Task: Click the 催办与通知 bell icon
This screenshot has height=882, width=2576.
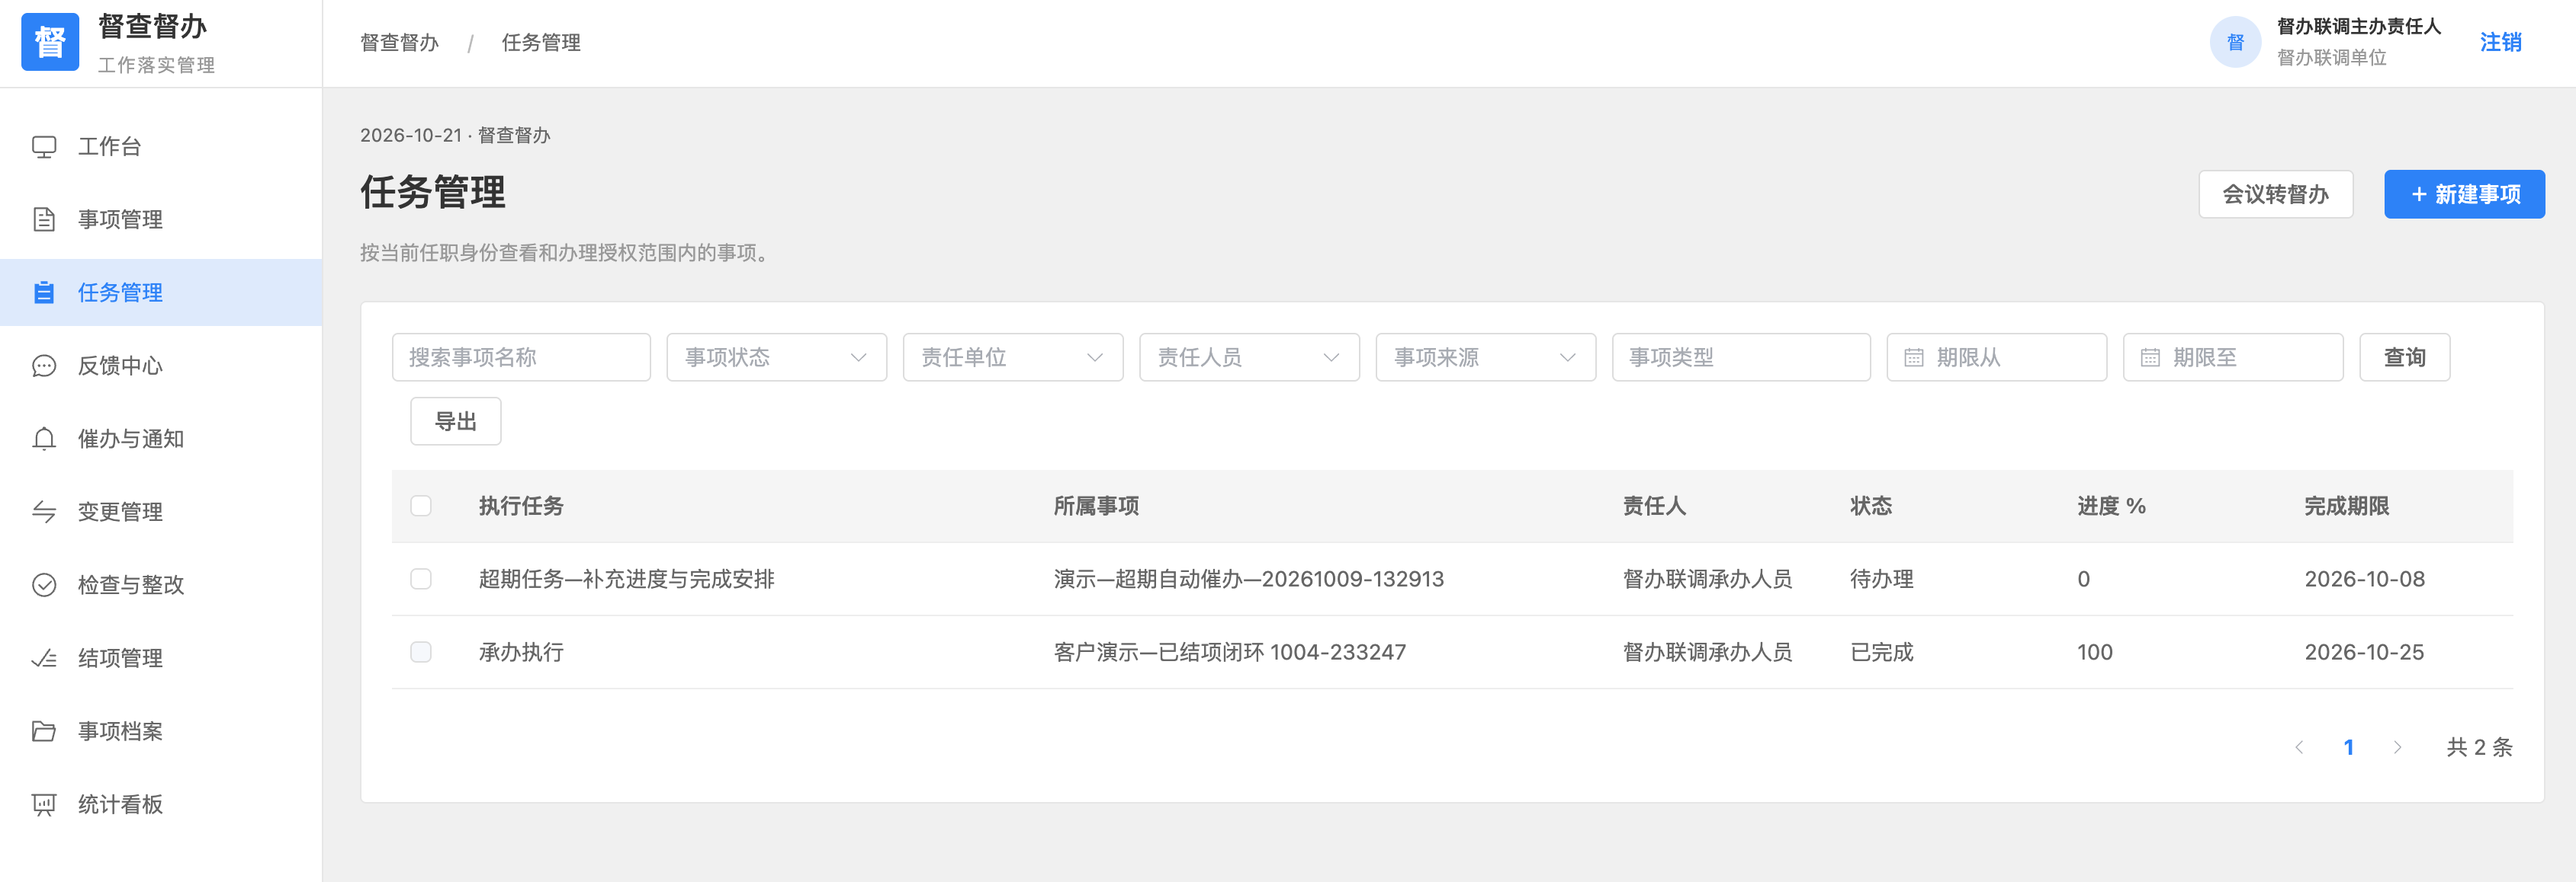Action: coord(44,439)
